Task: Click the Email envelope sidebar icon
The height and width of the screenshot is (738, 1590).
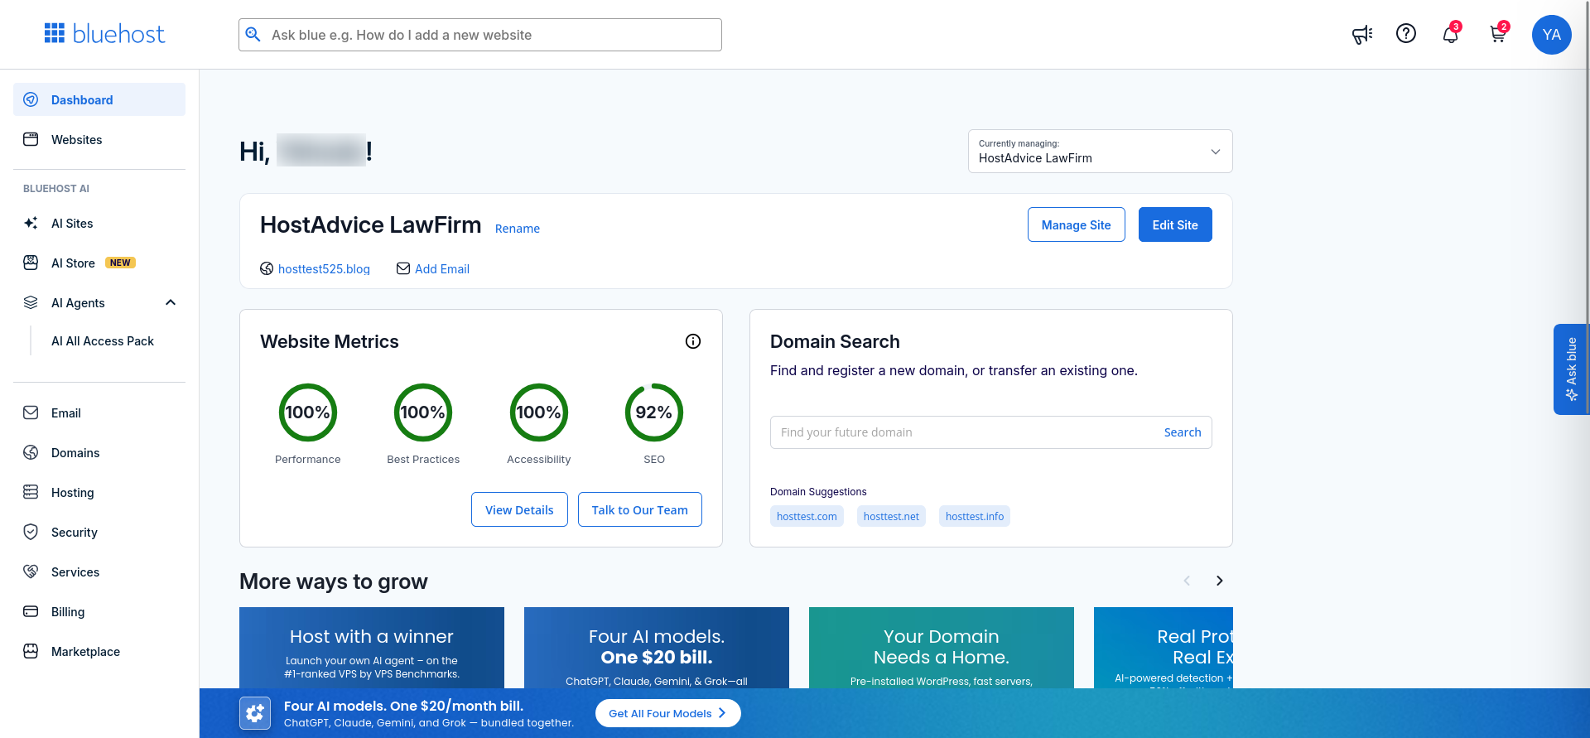Action: point(31,412)
